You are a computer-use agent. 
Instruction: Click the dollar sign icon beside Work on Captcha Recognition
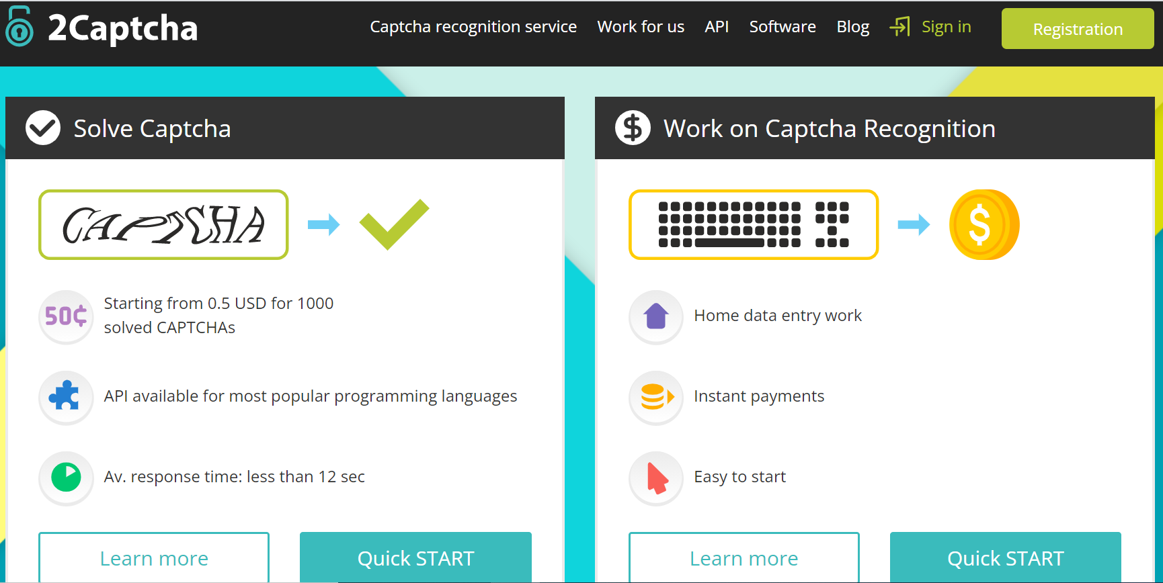(x=633, y=128)
